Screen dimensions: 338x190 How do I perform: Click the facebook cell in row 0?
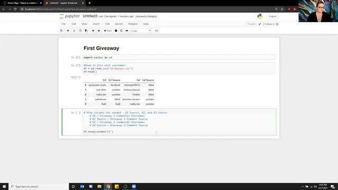(x=115, y=85)
